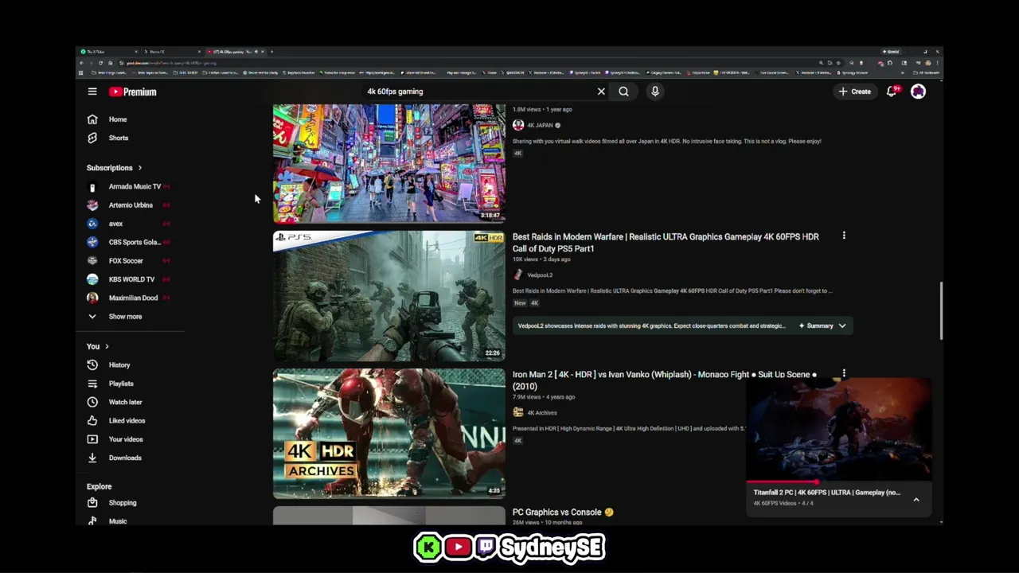The width and height of the screenshot is (1019, 573).
Task: Open 'PC Graphics vs Console' video title
Action: coord(563,513)
